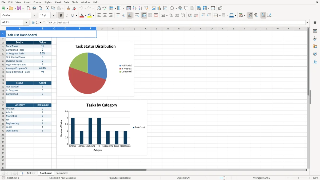Click row header 14
Viewport: 320px width, 180px height.
pos(3,83)
